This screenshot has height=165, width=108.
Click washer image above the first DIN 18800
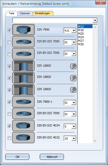[x=23, y=54]
